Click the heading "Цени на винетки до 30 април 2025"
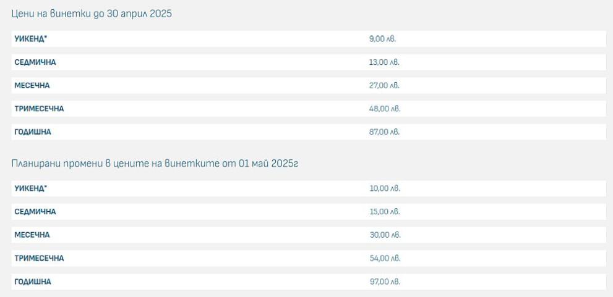Viewport: 613px width, 297px height. point(92,14)
